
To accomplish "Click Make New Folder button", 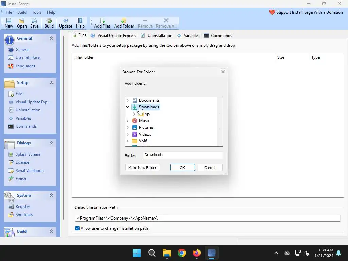I will click(x=142, y=168).
